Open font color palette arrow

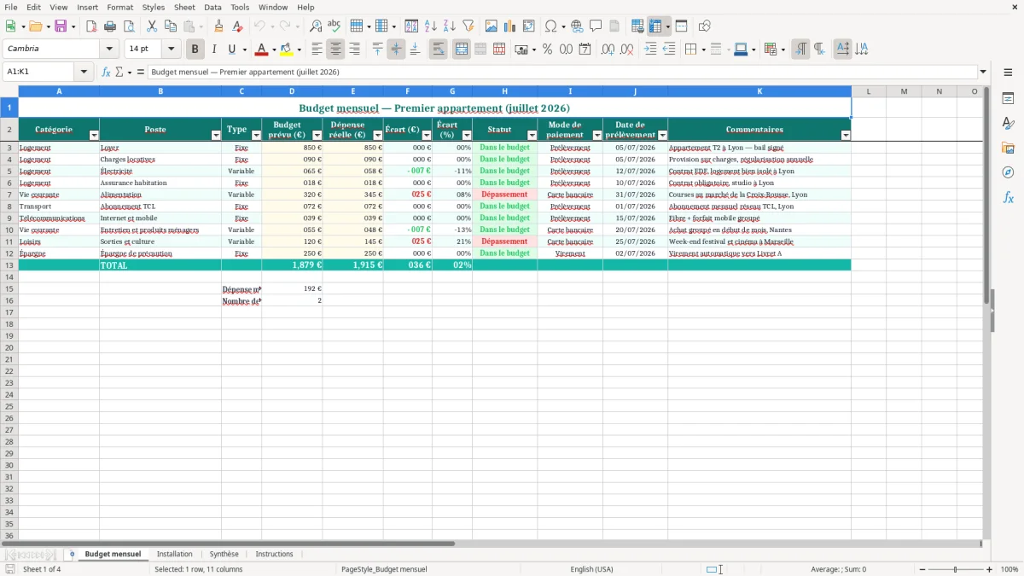click(274, 49)
